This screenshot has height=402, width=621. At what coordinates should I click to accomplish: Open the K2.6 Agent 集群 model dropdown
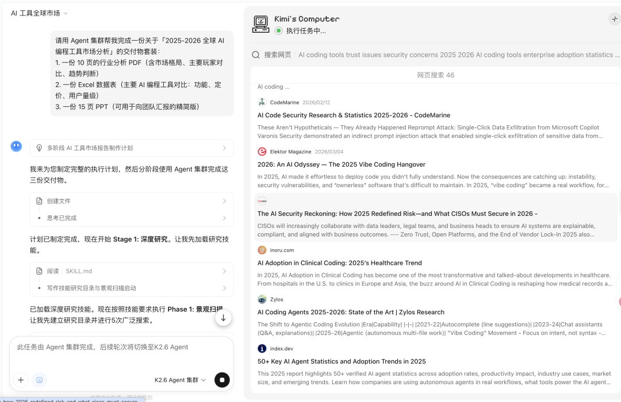coord(180,380)
